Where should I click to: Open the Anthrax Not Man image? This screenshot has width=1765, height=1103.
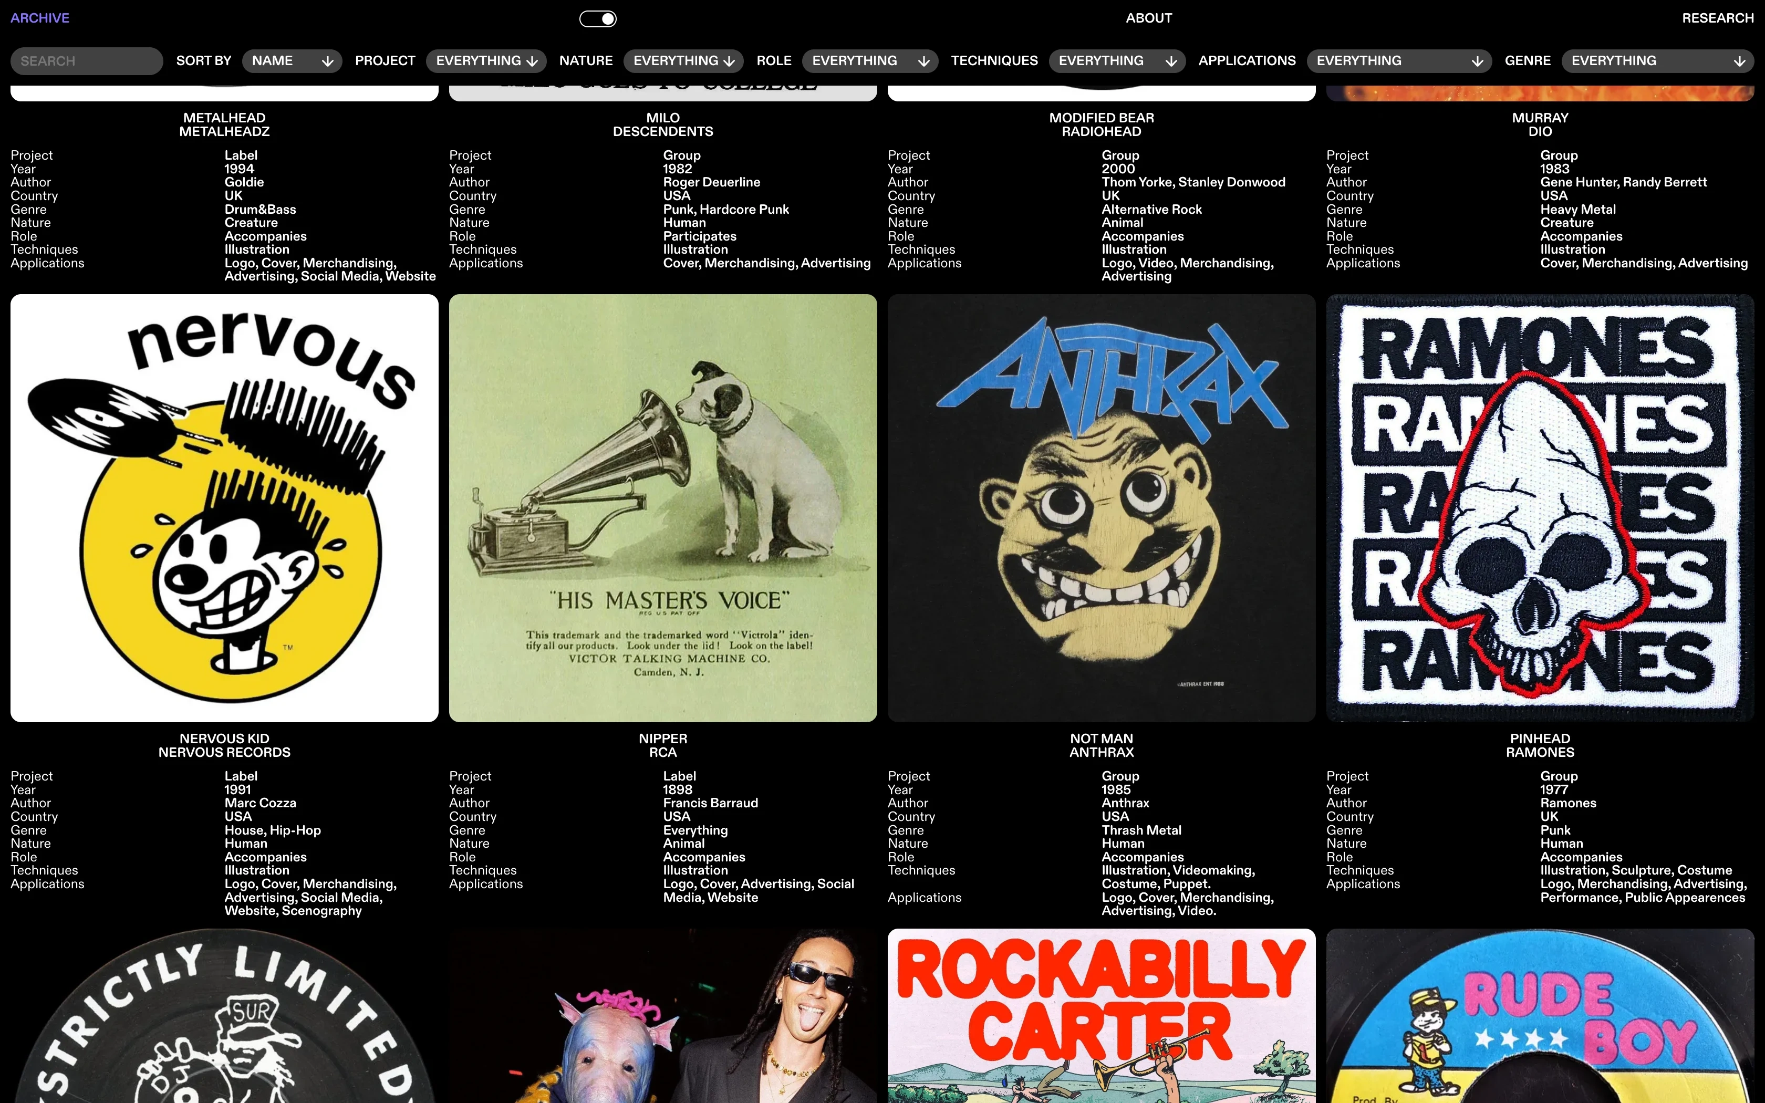(1102, 508)
